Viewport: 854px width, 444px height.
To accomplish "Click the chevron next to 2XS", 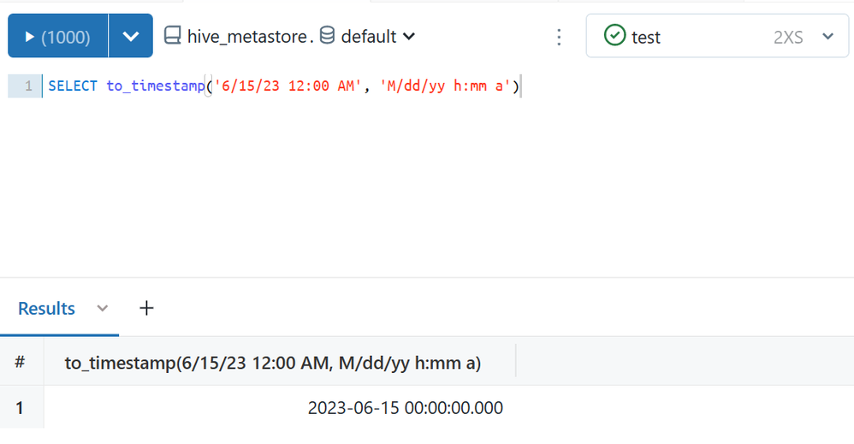I will 827,37.
